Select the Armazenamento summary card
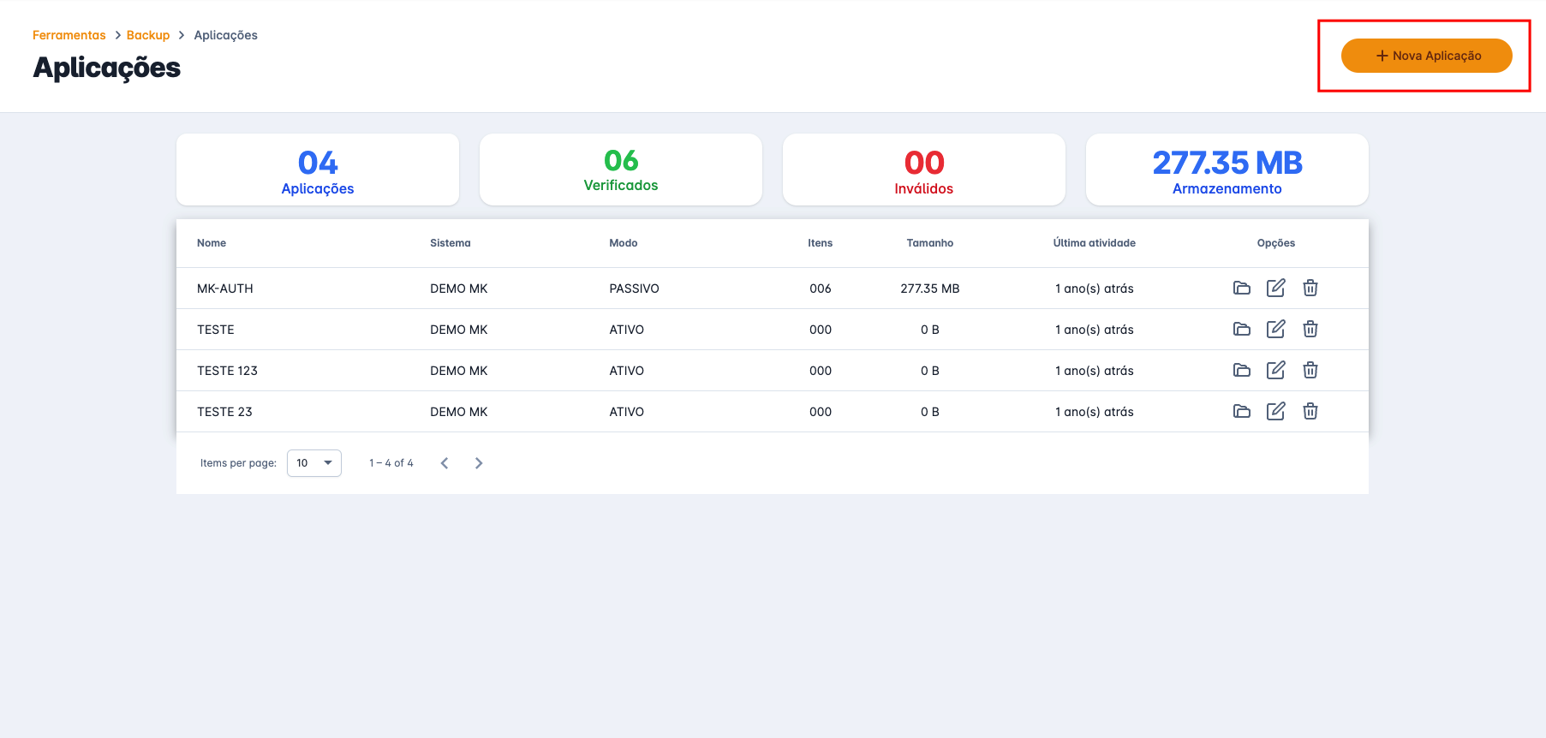This screenshot has width=1546, height=738. coord(1227,170)
